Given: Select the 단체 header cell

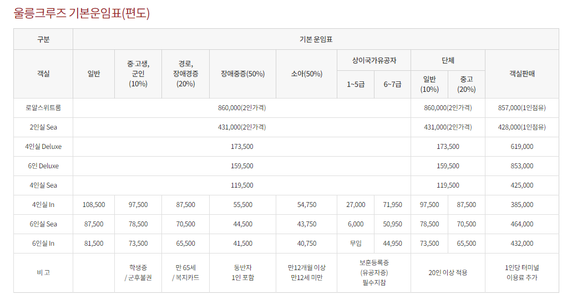Looking at the screenshot, I should [448, 60].
